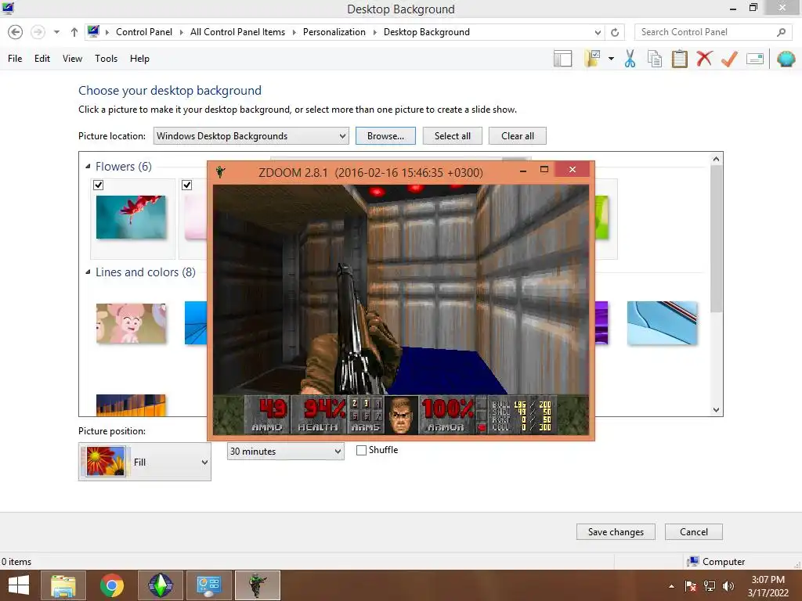Click the picture list scrollbar up arrow

coord(716,159)
